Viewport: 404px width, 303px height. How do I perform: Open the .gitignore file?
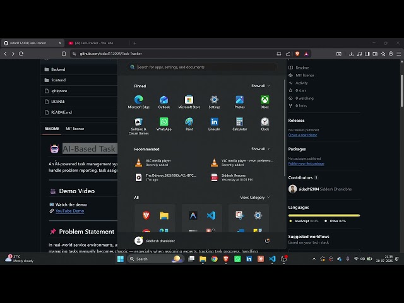pos(59,91)
